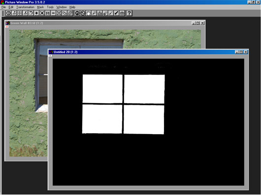The width and height of the screenshot is (261, 195).
Task: Open the Edit menu
Action: point(11,7)
